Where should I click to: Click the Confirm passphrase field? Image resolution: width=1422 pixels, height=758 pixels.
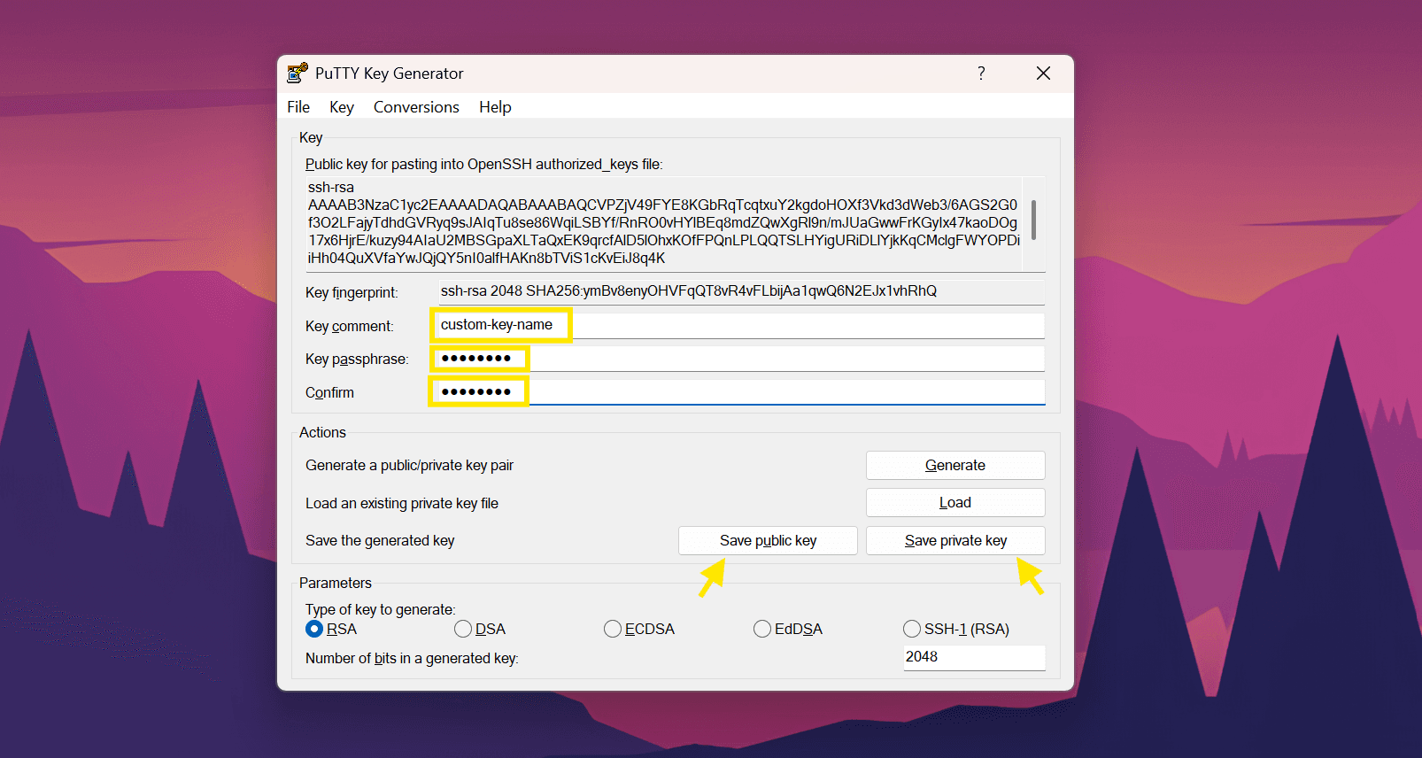click(x=742, y=392)
